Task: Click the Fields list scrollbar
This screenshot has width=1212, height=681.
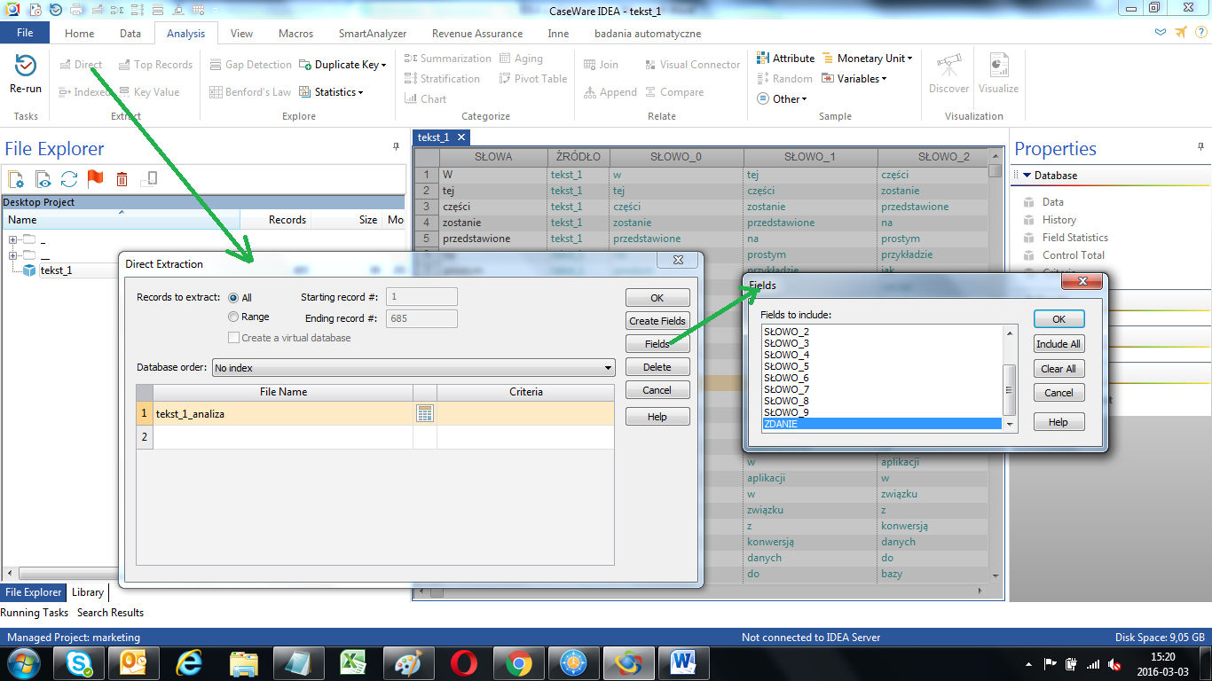Action: (1009, 379)
